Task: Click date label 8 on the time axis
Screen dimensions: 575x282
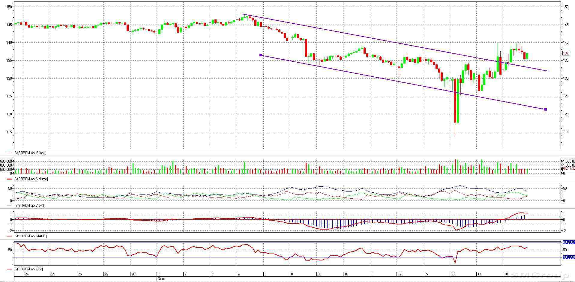Action: tap(292, 274)
